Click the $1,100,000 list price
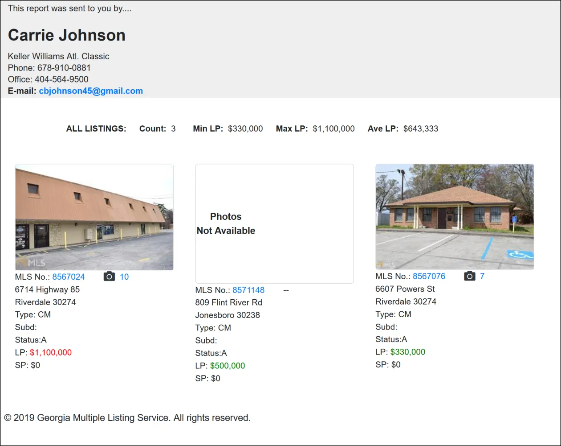Image resolution: width=561 pixels, height=446 pixels. [x=51, y=352]
